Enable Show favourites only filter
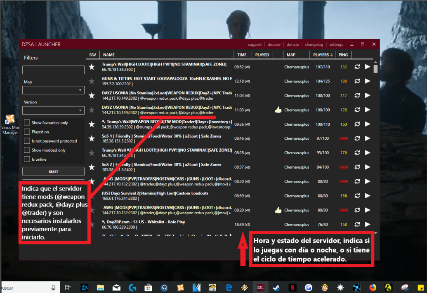Viewport: 427px width, 293px height. (27, 123)
